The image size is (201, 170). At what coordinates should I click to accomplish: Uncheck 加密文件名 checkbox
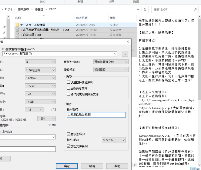pyautogui.click(x=68, y=146)
